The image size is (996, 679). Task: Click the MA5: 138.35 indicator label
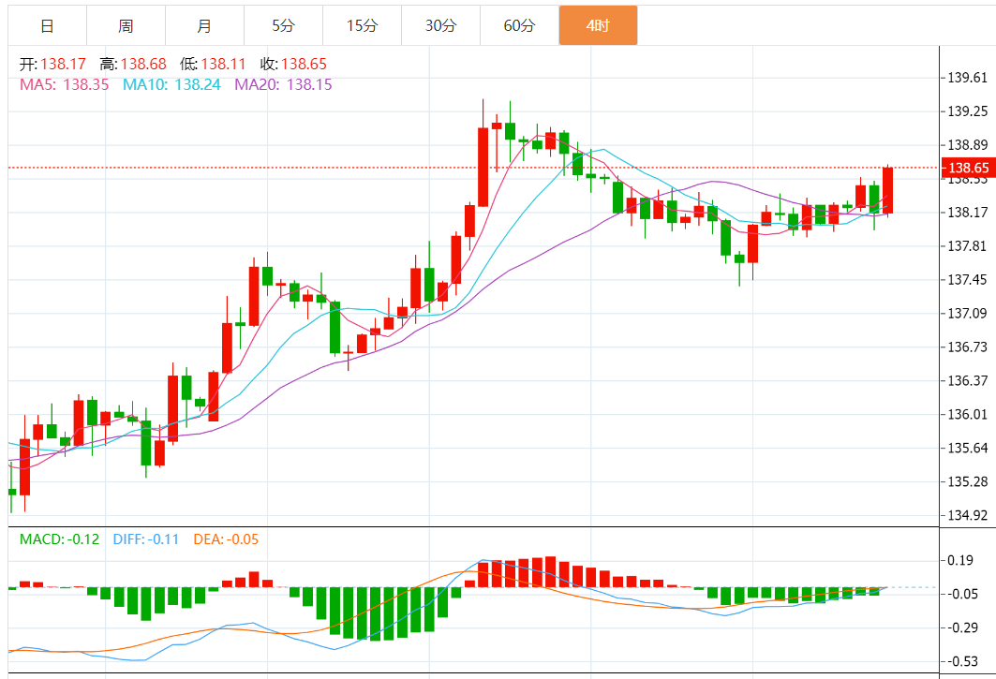tap(64, 84)
